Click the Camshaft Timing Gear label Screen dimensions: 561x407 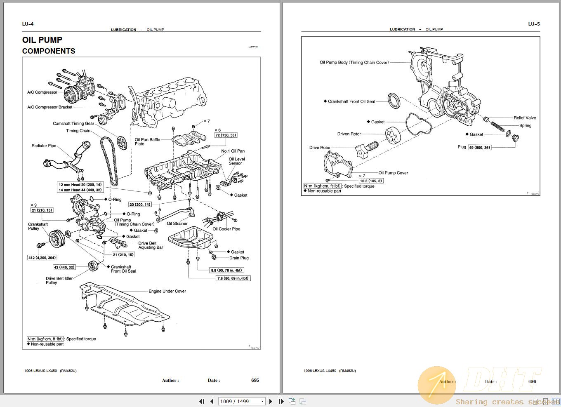73,124
